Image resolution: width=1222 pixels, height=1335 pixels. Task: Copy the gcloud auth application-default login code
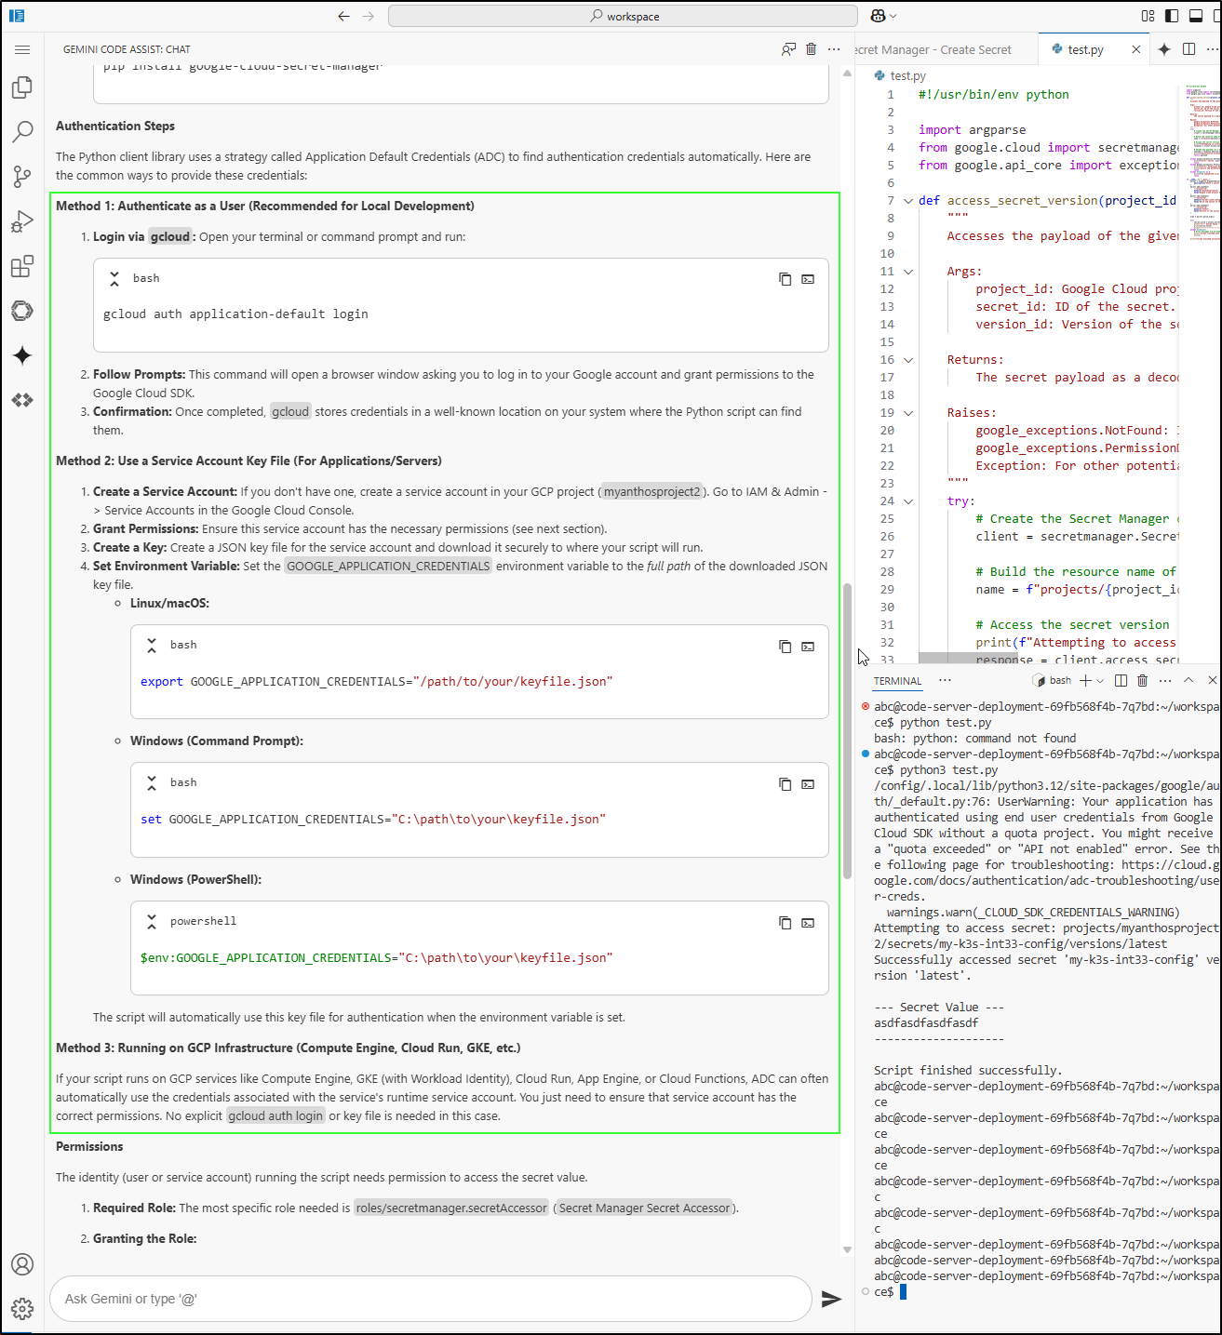click(x=786, y=279)
